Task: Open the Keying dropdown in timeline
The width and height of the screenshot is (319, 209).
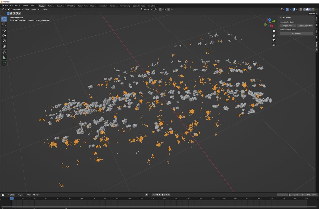Action: click(21, 195)
